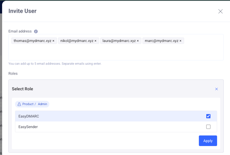230x155 pixels.
Task: Click the thomas@mydmarc.xyz email chip
Action: point(32,41)
